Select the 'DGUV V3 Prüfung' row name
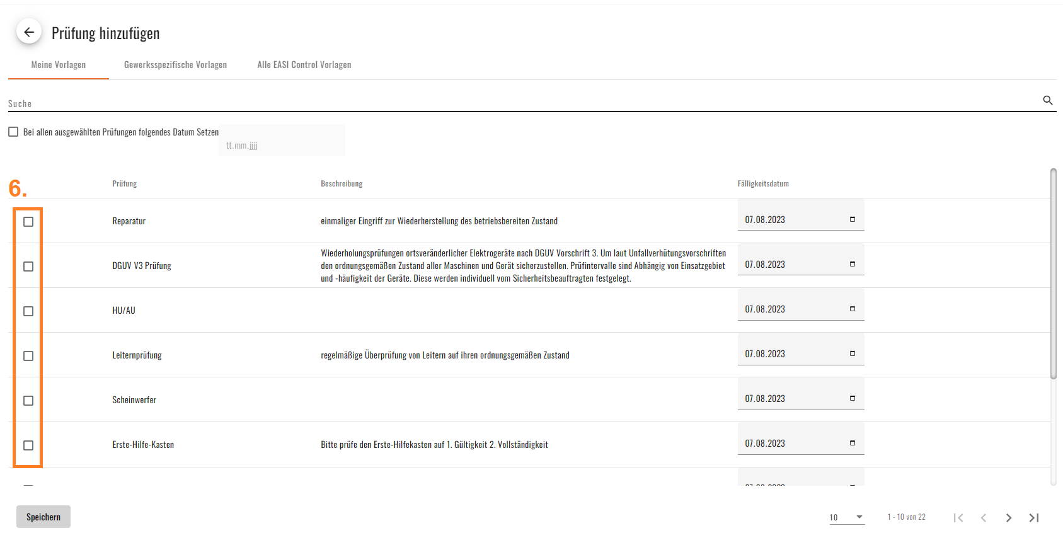This screenshot has height=533, width=1063. click(142, 266)
